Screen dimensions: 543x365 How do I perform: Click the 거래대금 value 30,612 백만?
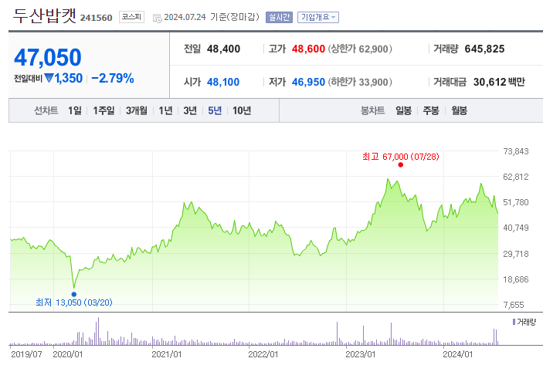(499, 82)
